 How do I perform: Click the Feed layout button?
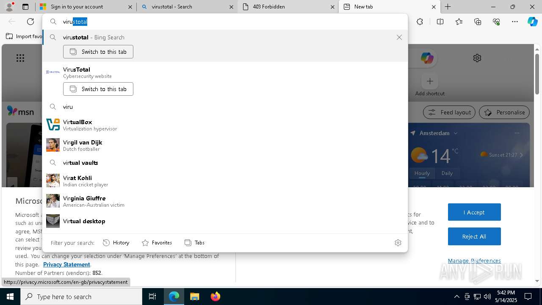pyautogui.click(x=449, y=112)
